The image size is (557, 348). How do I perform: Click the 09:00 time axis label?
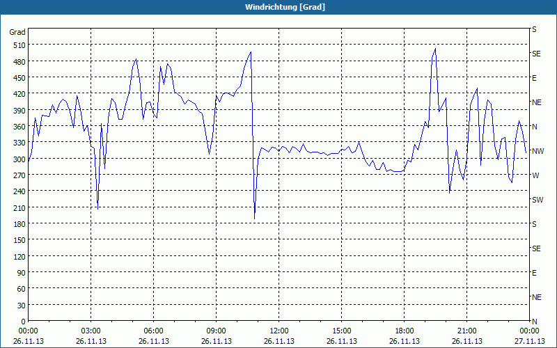tap(217, 331)
